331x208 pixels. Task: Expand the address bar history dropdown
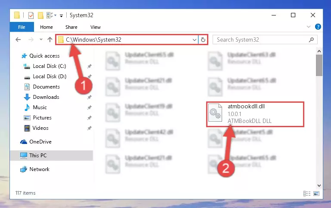195,40
